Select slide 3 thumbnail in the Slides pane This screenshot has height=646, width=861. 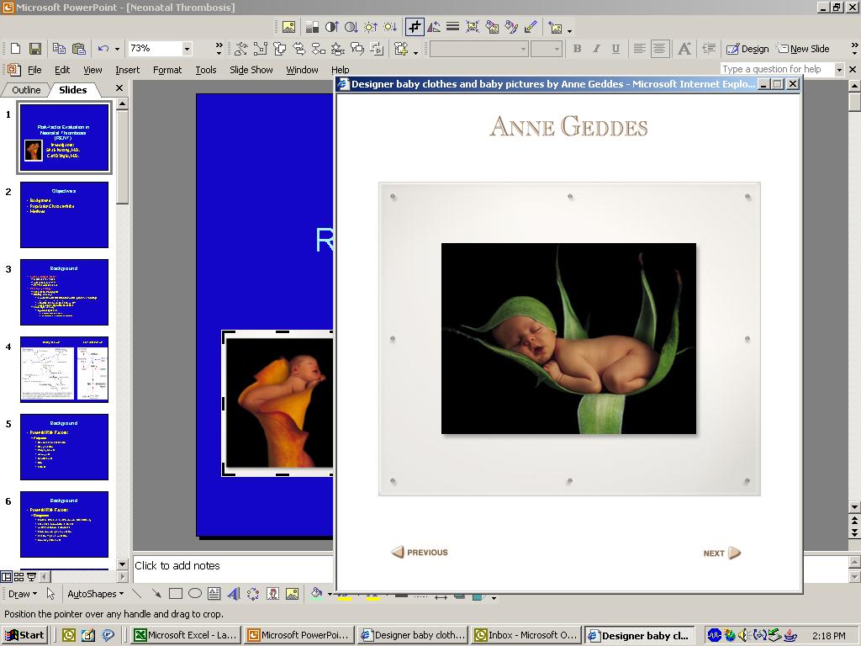coord(64,292)
